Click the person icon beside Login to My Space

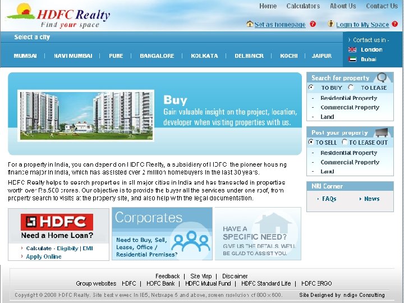click(331, 24)
